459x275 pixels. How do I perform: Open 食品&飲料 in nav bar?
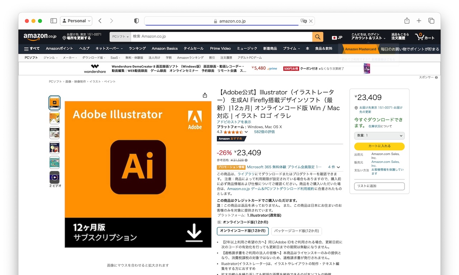click(x=324, y=49)
